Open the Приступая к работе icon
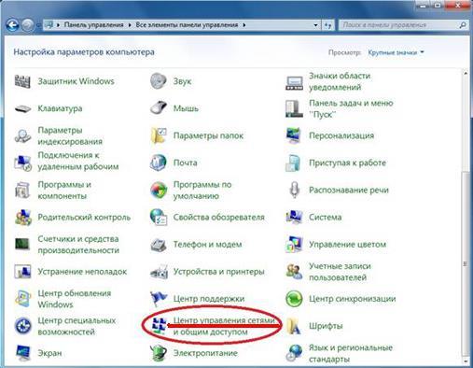The height and width of the screenshot is (368, 473). click(x=293, y=163)
